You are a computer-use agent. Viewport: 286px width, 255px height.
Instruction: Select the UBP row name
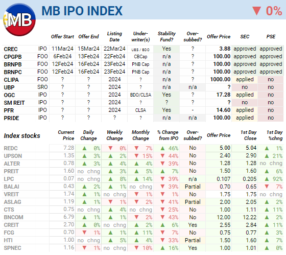(x=9, y=87)
